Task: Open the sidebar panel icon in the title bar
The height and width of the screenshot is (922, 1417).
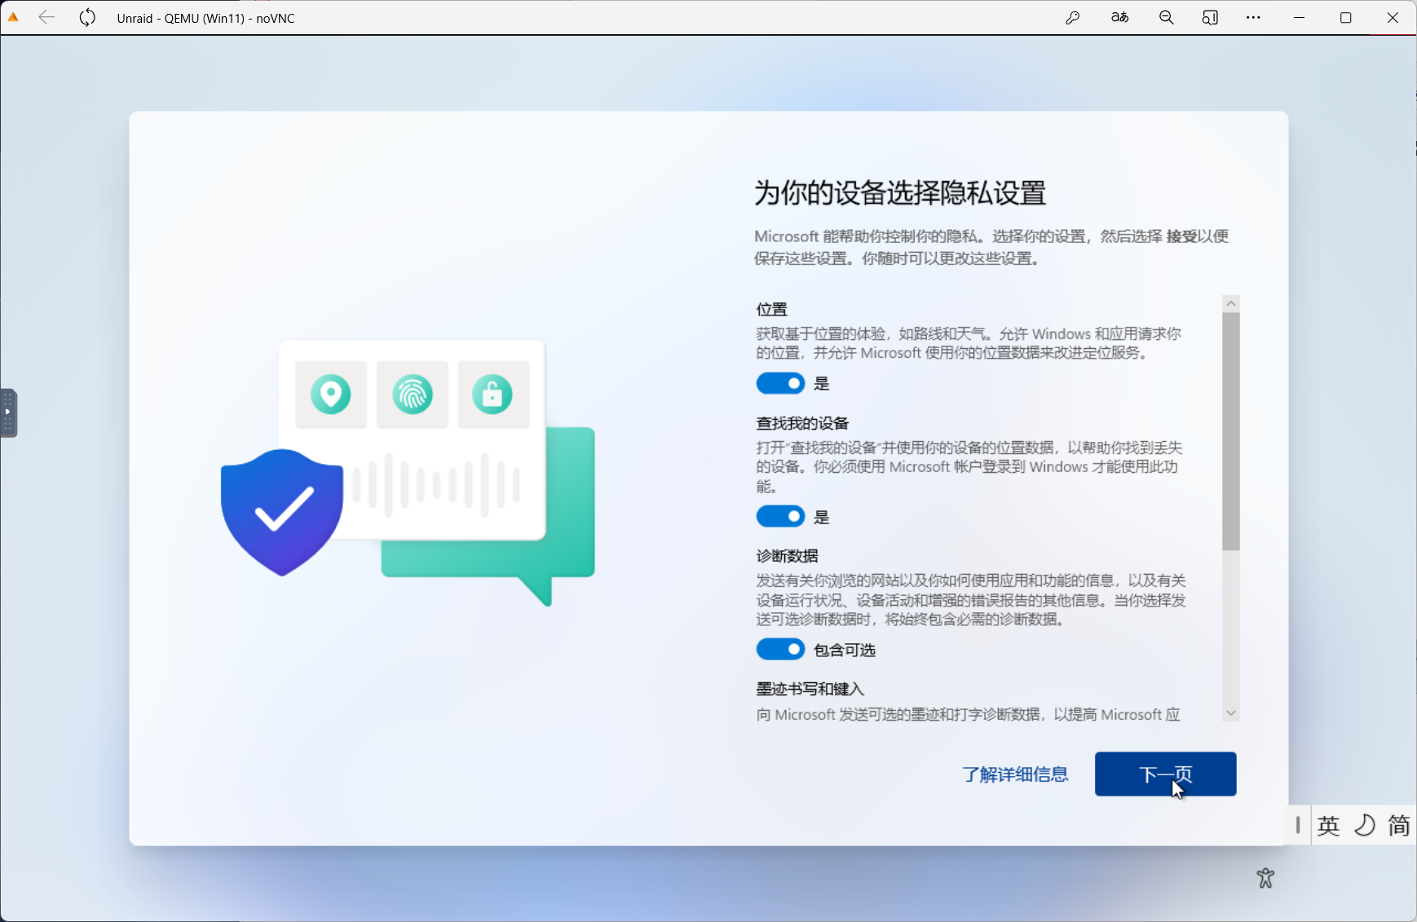Action: point(1210,18)
